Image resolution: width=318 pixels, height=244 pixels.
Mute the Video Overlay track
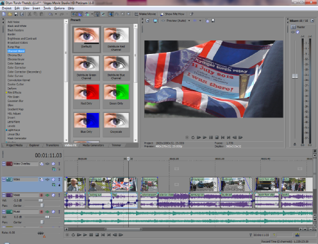[53, 164]
